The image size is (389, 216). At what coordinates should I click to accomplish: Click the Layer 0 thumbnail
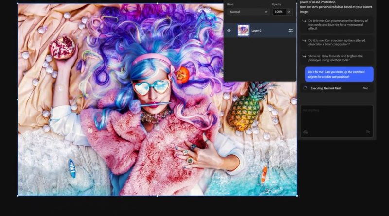click(243, 30)
